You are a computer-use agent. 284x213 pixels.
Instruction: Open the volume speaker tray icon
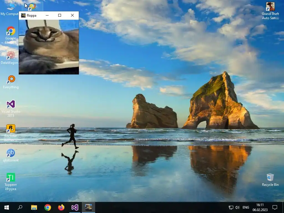[x=237, y=207]
